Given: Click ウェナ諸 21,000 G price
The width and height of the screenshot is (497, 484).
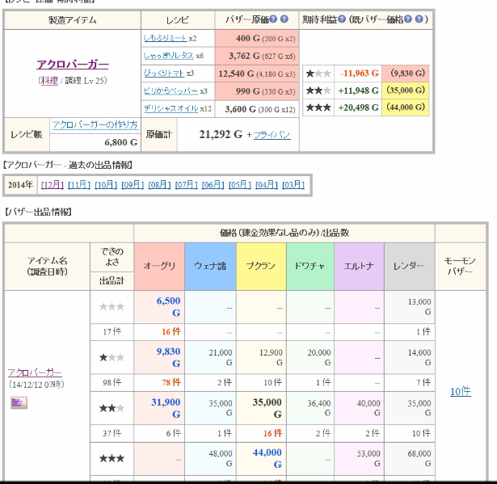Looking at the screenshot, I should (221, 357).
